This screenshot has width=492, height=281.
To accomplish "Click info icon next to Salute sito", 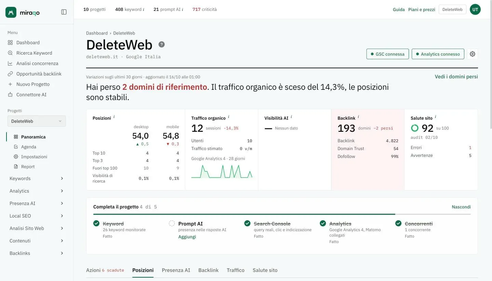I will tap(436, 117).
